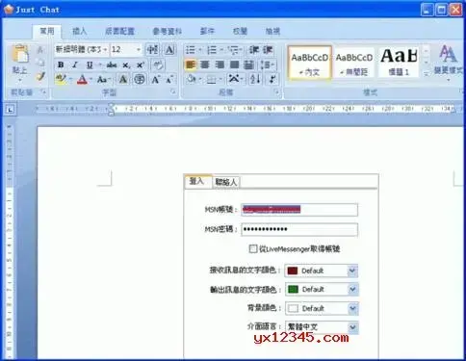Click the Change Case Aa icon
Screen dimensions: 466x361
(x=102, y=79)
